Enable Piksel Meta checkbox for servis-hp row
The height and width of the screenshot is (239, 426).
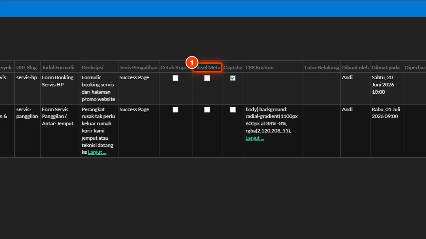click(207, 78)
